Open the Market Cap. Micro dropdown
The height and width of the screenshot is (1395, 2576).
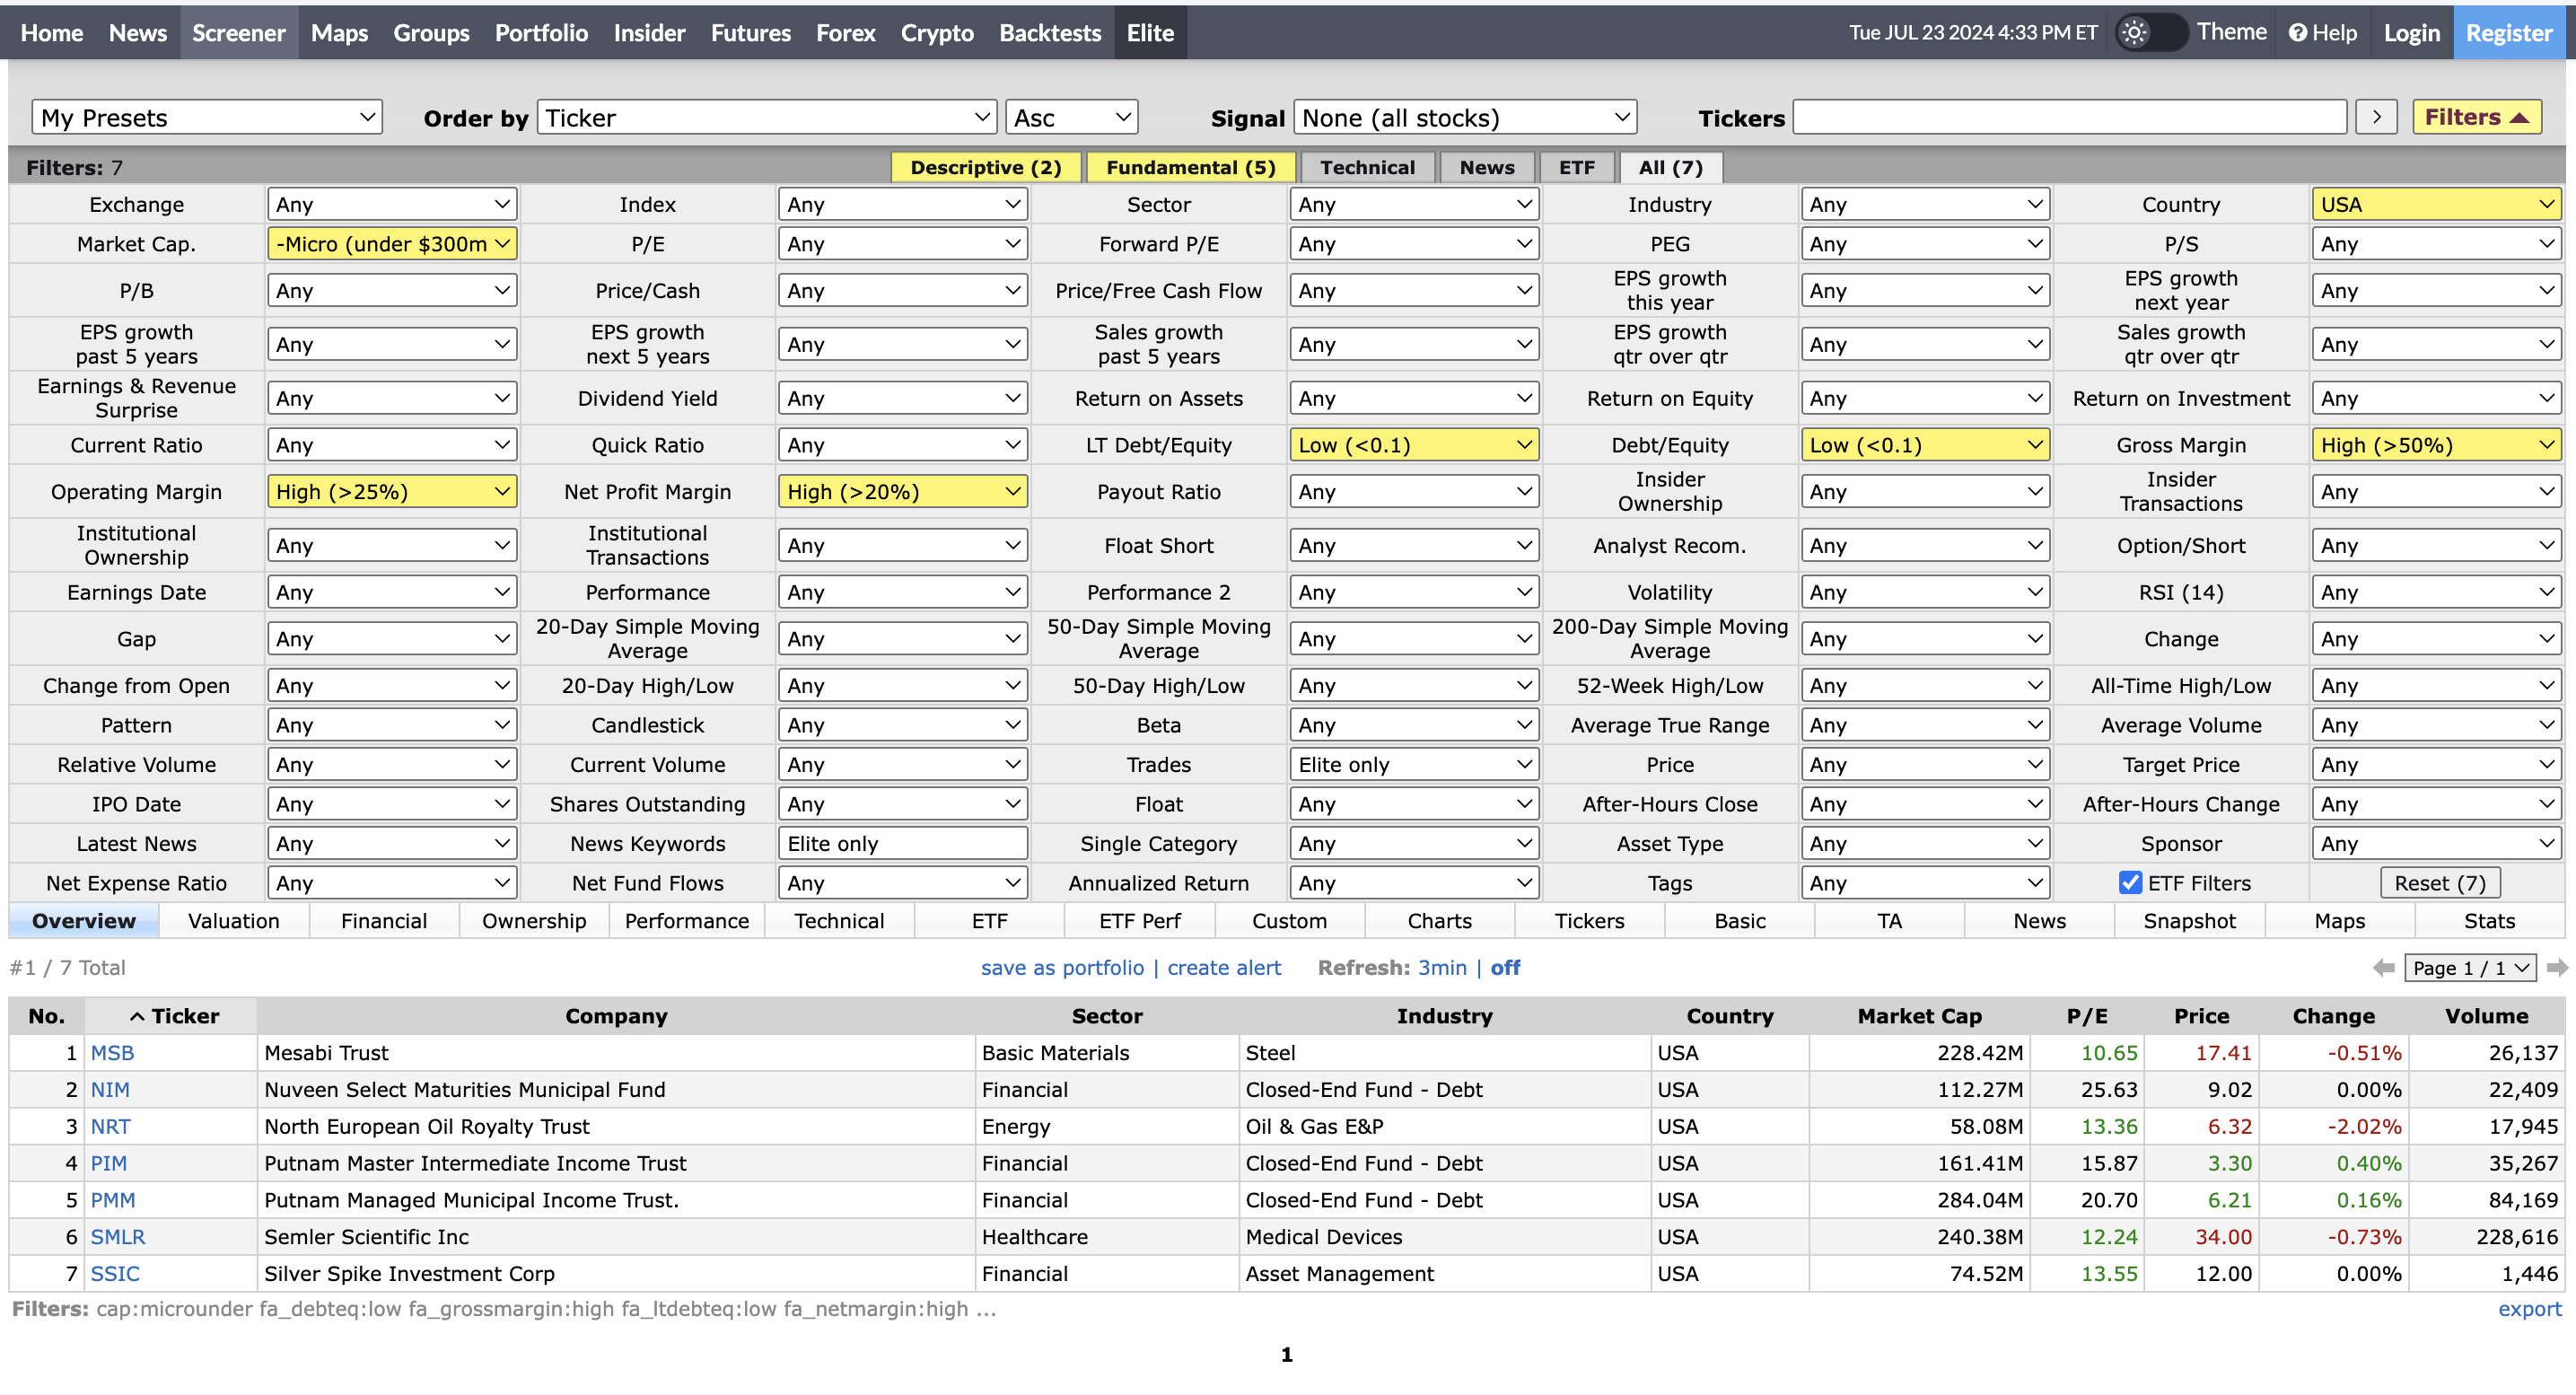pos(392,243)
